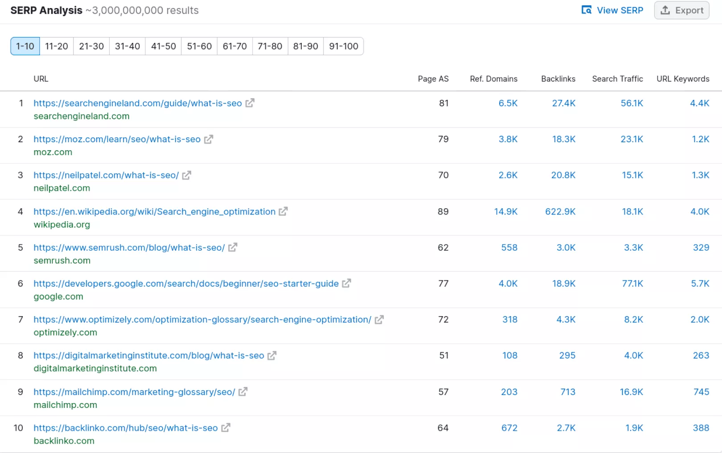Click the Ref. Domains column header
The width and height of the screenshot is (722, 453).
click(x=494, y=79)
